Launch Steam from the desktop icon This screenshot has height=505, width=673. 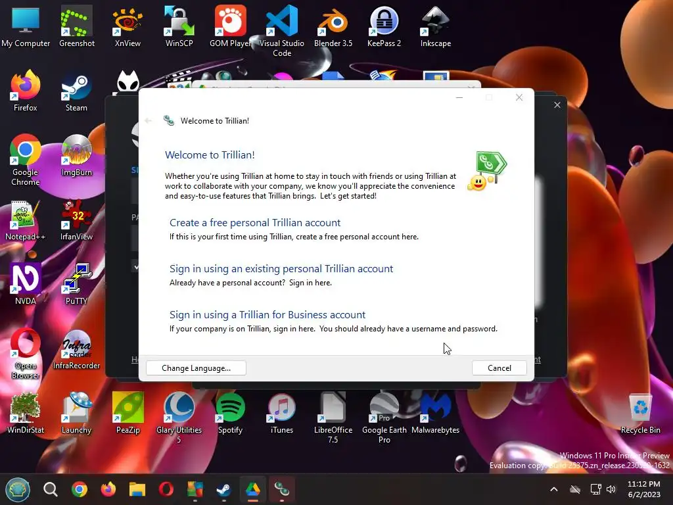76,91
